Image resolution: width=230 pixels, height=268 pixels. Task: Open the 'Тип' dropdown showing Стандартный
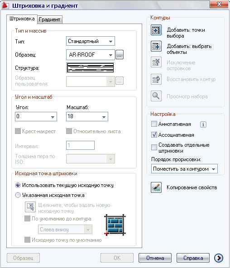coord(91,41)
